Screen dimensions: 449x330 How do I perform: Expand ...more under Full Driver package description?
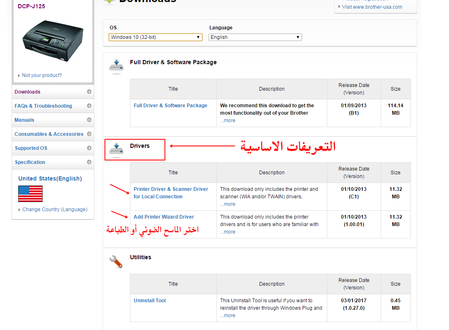[228, 120]
